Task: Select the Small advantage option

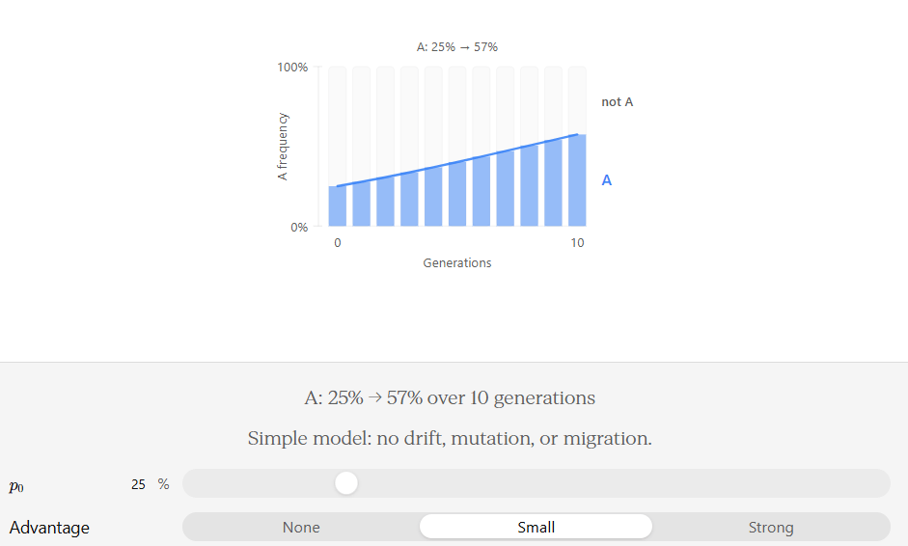Action: click(x=536, y=527)
